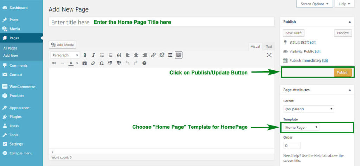This screenshot has width=360, height=166.
Task: Click the orange Publish button
Action: point(342,72)
